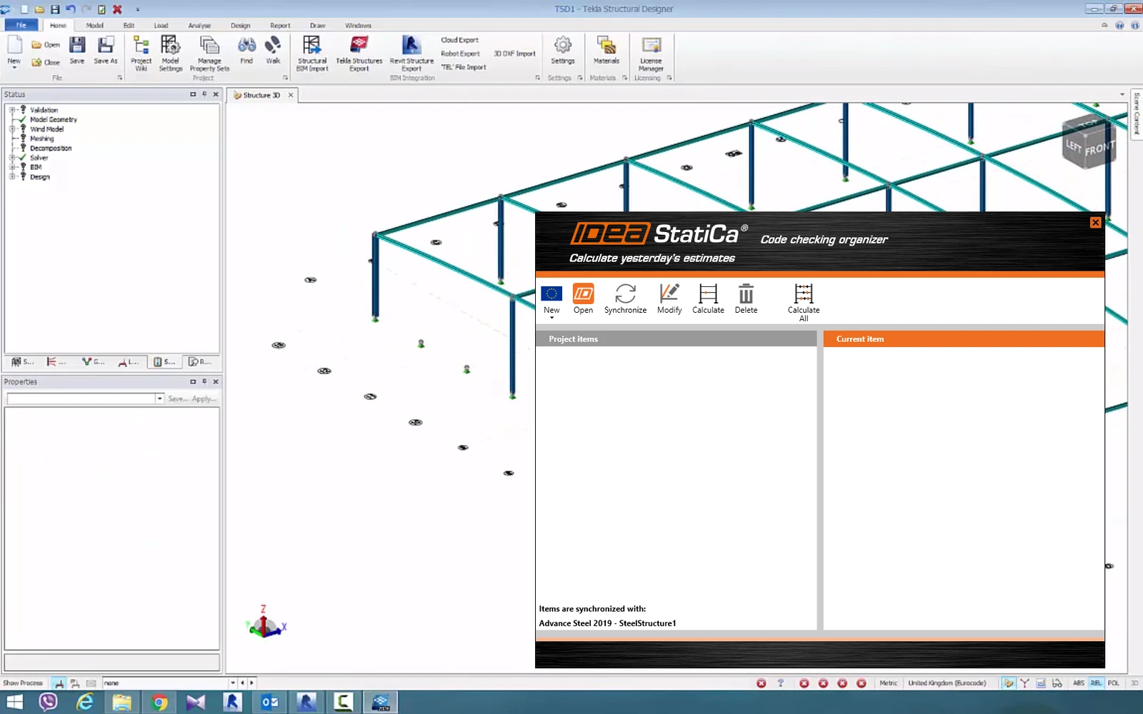This screenshot has width=1143, height=714.
Task: Toggle ABS coordinate mode in status bar
Action: coord(1078,683)
